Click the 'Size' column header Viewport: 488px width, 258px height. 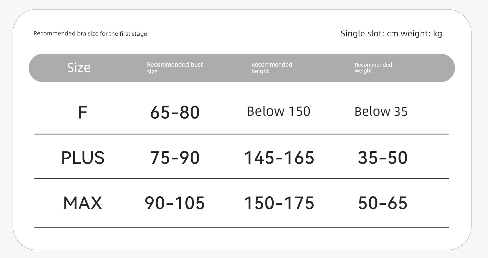coord(79,68)
